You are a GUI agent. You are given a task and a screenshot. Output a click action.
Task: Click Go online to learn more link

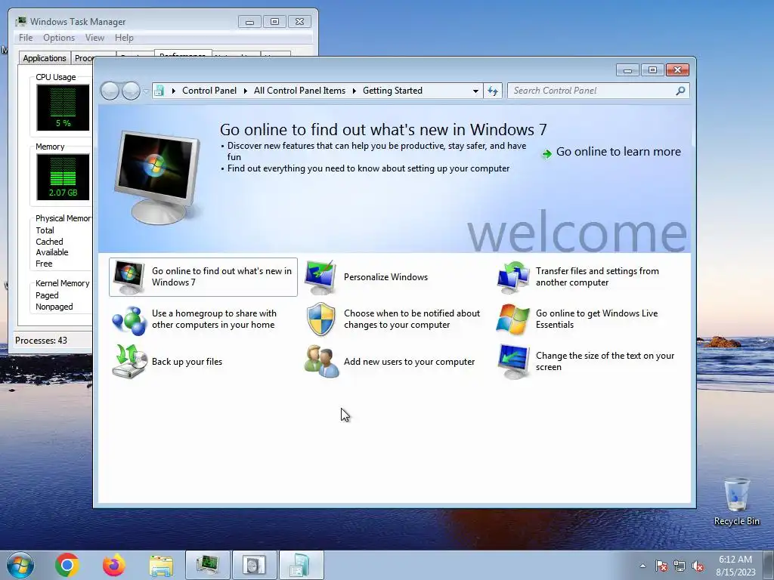(x=618, y=151)
